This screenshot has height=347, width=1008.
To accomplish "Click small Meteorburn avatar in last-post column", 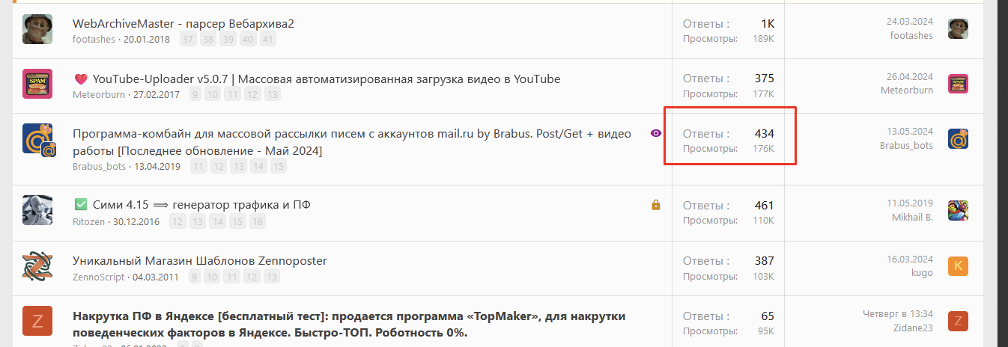I will [x=959, y=85].
